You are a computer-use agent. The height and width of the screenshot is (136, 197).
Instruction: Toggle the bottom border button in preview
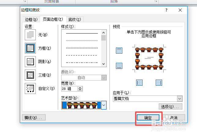119,66
